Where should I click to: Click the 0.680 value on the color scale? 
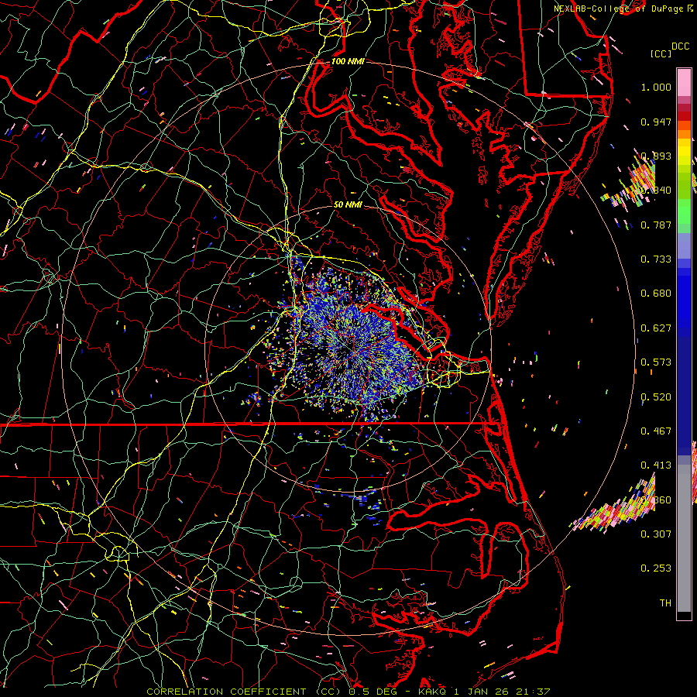656,294
